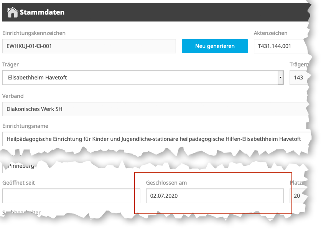Click the Aktenzeichen label text
This screenshot has width=321, height=233.
[270, 33]
